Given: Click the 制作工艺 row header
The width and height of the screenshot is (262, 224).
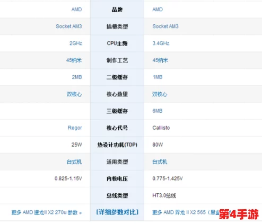Looking at the screenshot, I should 117,60.
